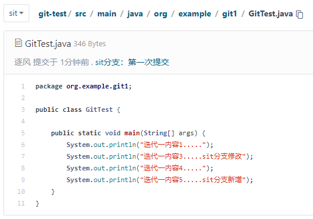Click the file document icon
This screenshot has height=219, width=313.
click(18, 43)
